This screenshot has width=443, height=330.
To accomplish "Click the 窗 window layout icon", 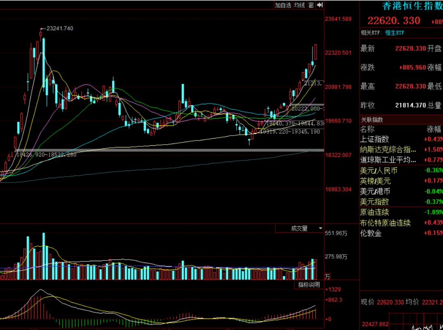I will click(311, 5).
